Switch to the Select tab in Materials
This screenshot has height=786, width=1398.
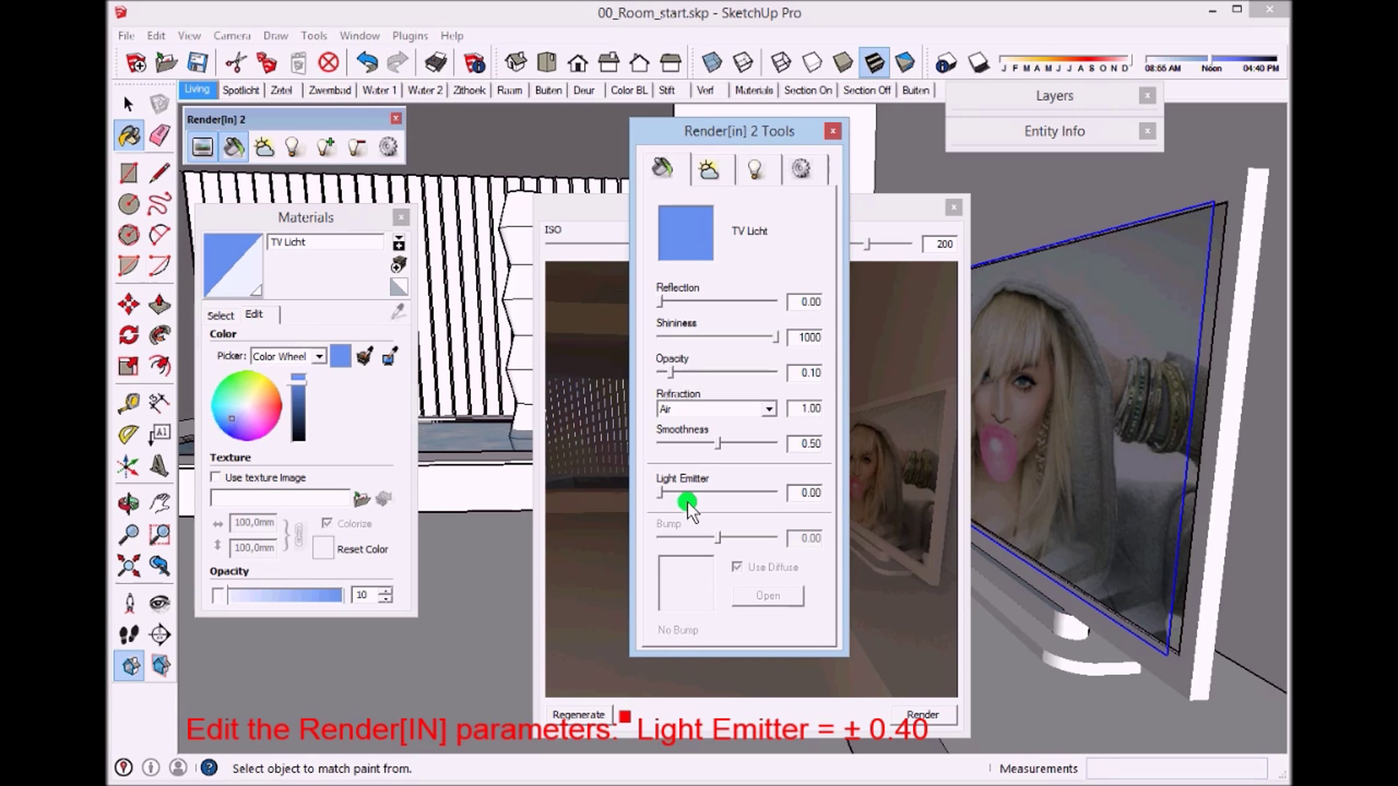220,315
